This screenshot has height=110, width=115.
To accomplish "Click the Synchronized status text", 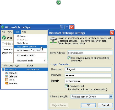I will (33, 70).
